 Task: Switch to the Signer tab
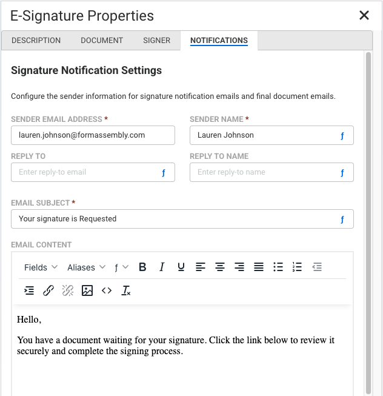tap(157, 41)
